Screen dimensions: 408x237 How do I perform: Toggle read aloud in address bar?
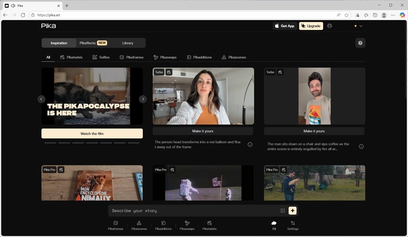(338, 15)
